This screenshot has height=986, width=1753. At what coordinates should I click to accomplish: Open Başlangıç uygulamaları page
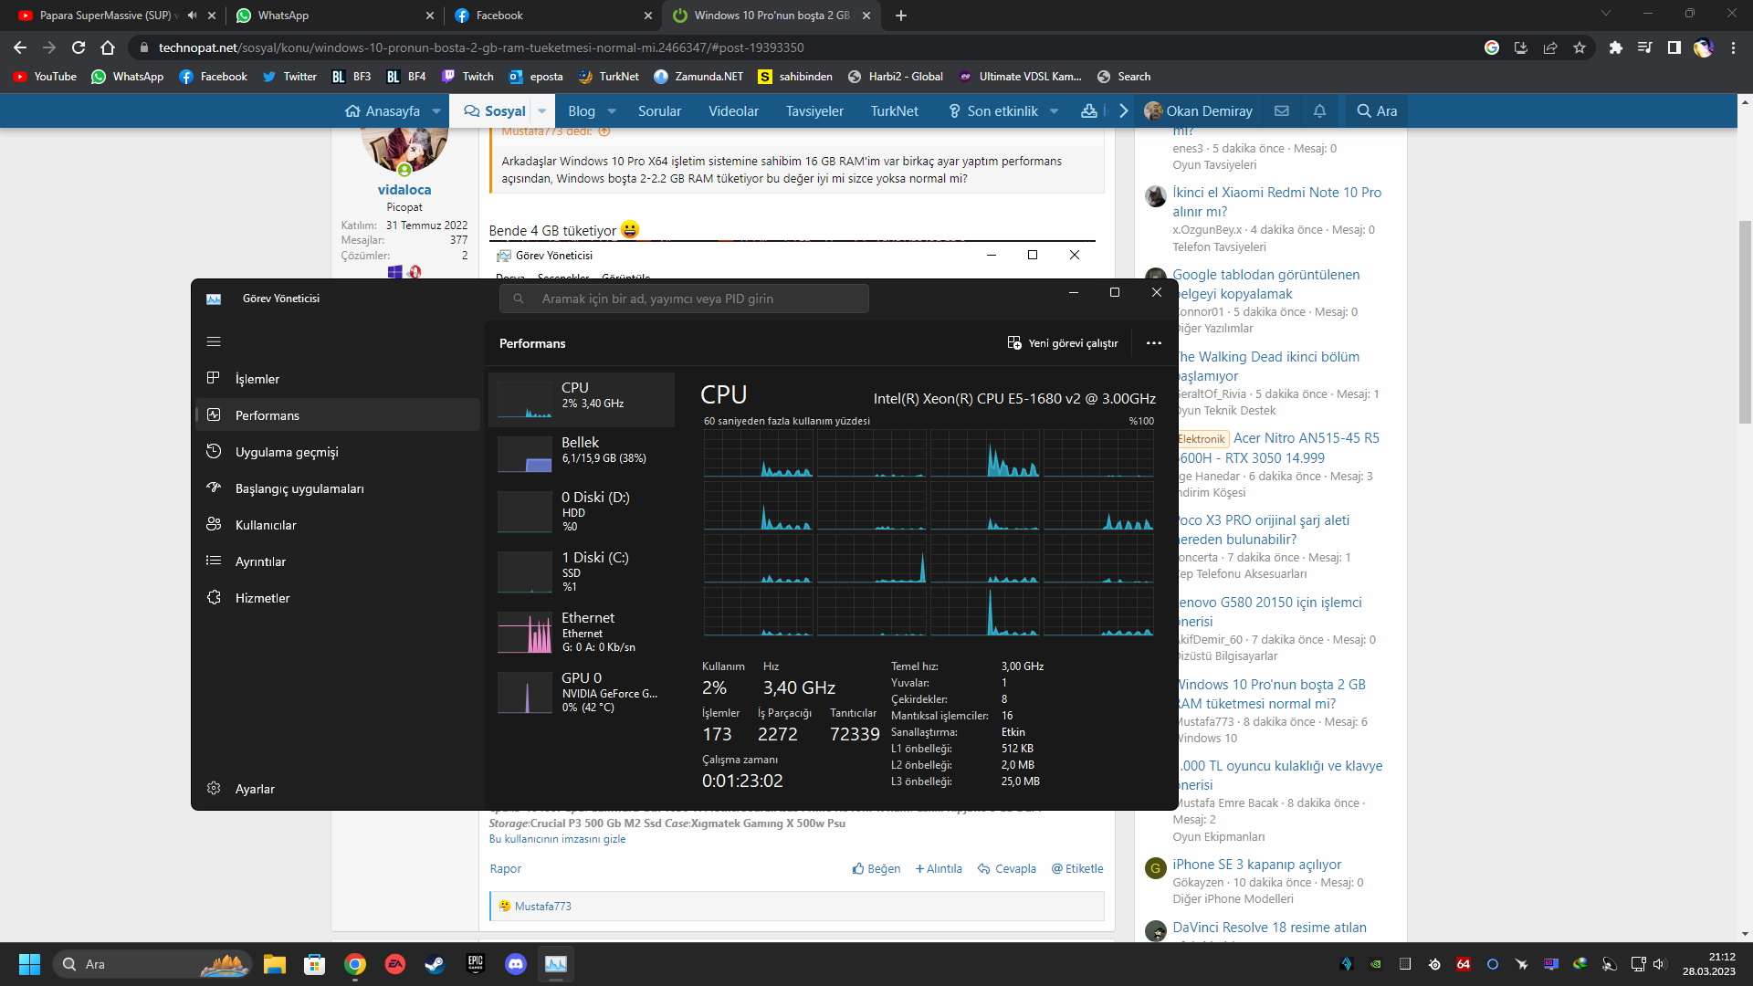[299, 488]
